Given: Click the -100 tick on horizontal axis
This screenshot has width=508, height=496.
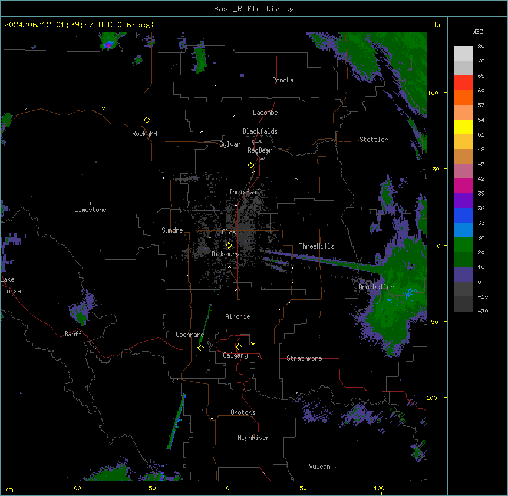Looking at the screenshot, I should pos(74,488).
